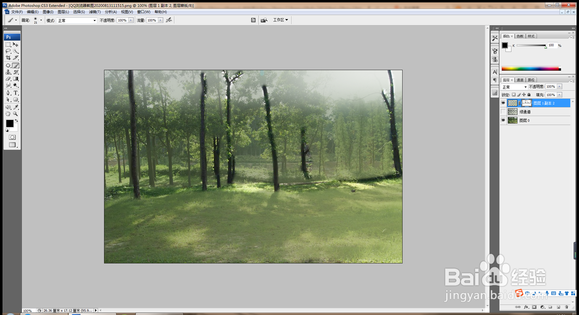Open the 图像(I) menu
Viewport: 579px width, 315px height.
coord(48,12)
